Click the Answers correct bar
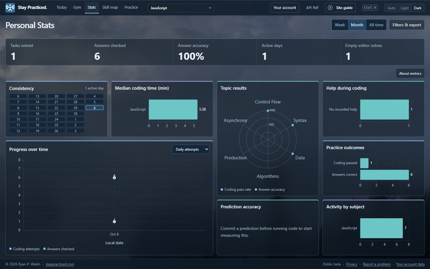The width and height of the screenshot is (430, 269). pos(384,175)
